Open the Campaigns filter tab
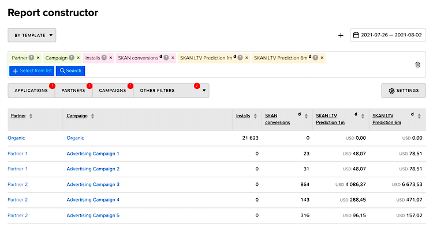 point(113,90)
